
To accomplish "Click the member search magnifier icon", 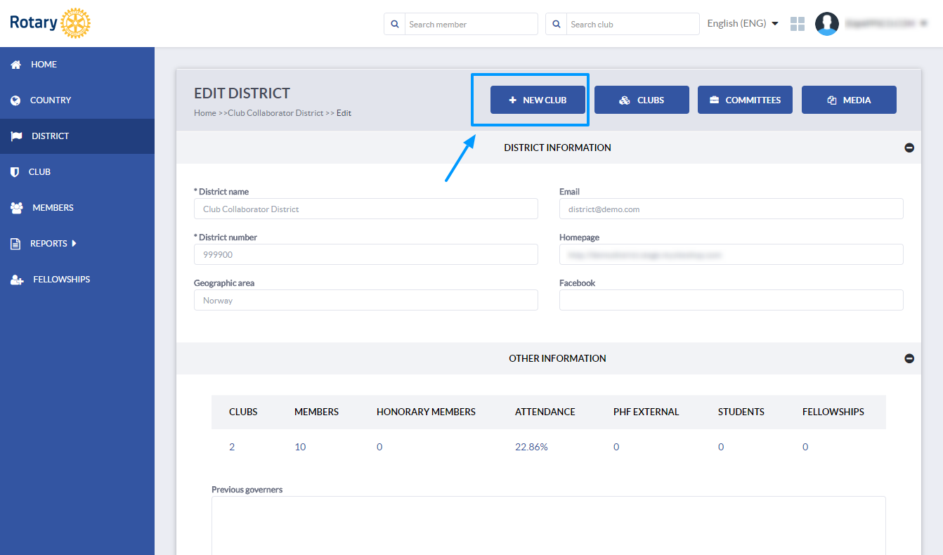I will (394, 24).
